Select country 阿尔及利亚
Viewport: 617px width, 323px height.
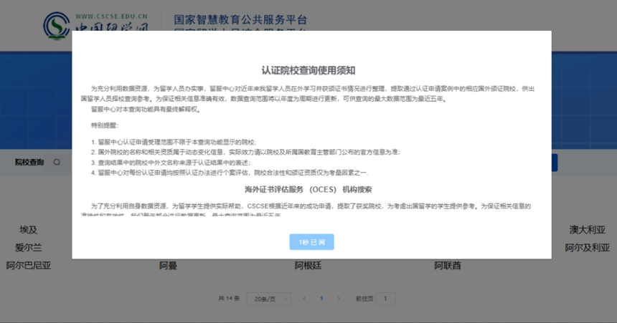pyautogui.click(x=587, y=248)
